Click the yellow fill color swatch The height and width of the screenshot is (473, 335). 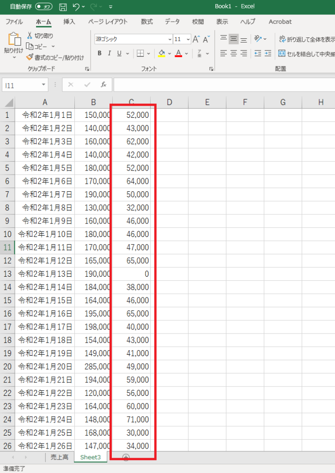click(x=161, y=54)
